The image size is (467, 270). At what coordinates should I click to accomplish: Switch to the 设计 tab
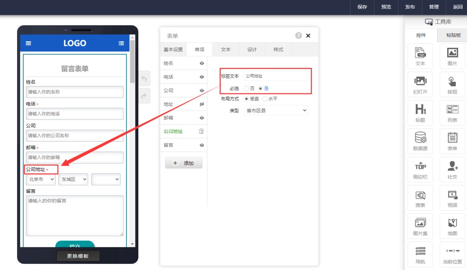pyautogui.click(x=252, y=50)
